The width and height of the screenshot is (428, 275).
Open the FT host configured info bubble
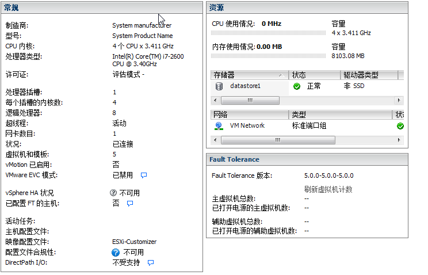coord(130,204)
